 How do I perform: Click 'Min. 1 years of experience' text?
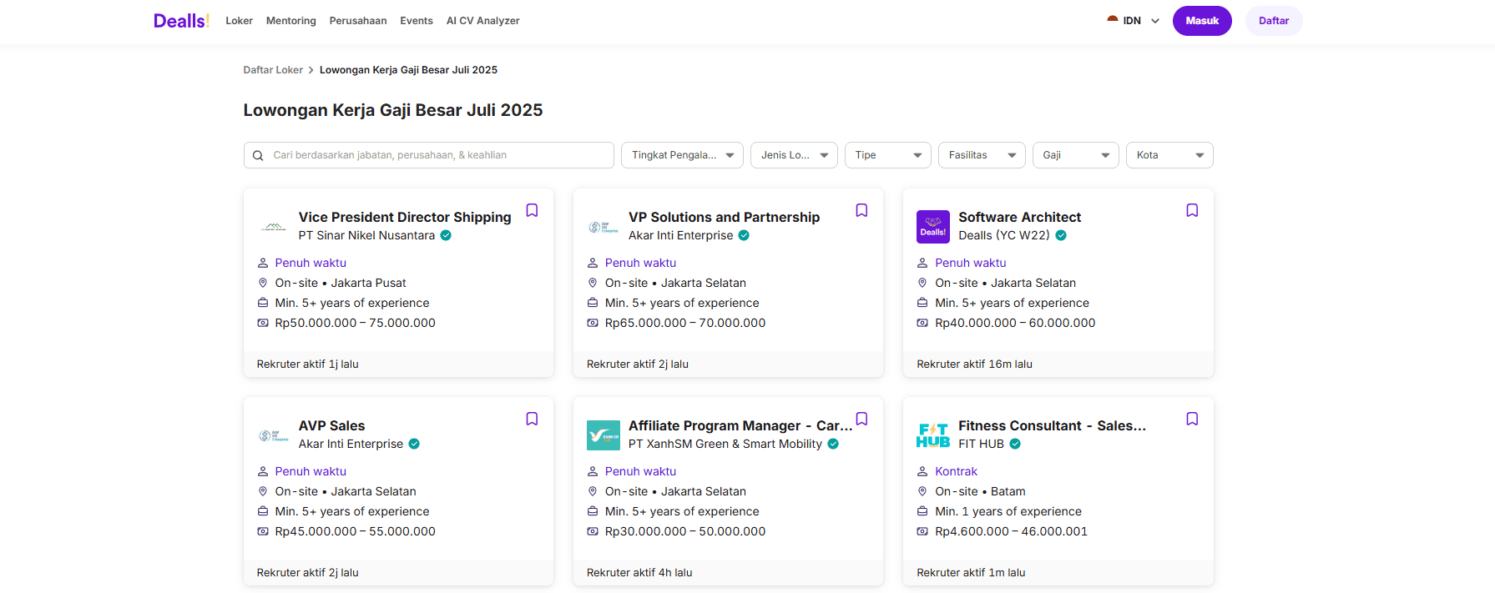(x=1008, y=511)
